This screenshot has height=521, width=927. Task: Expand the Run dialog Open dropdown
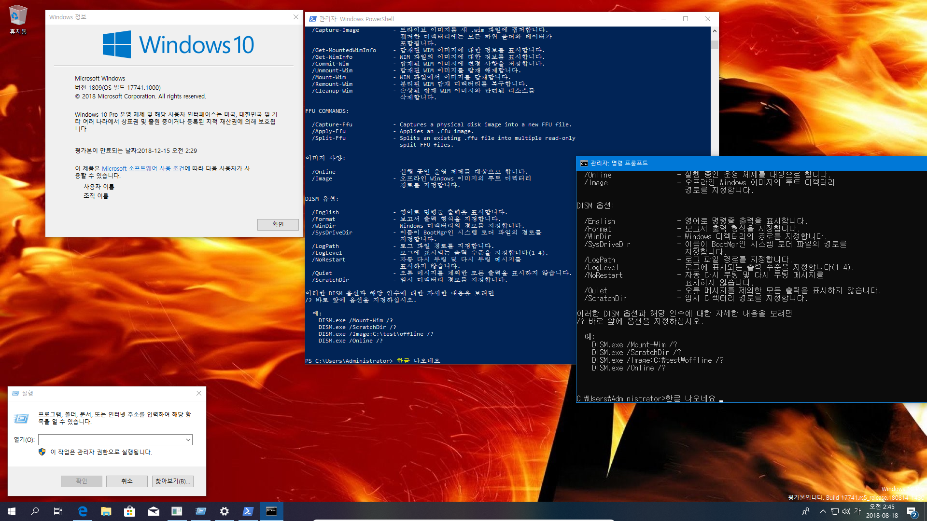tap(188, 439)
